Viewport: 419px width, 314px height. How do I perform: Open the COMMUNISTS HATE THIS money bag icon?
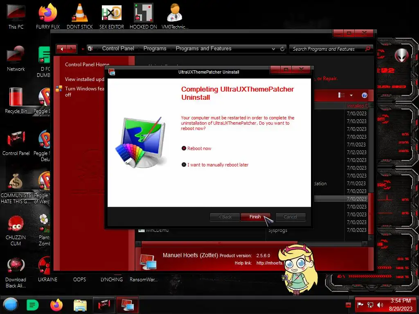click(x=16, y=188)
